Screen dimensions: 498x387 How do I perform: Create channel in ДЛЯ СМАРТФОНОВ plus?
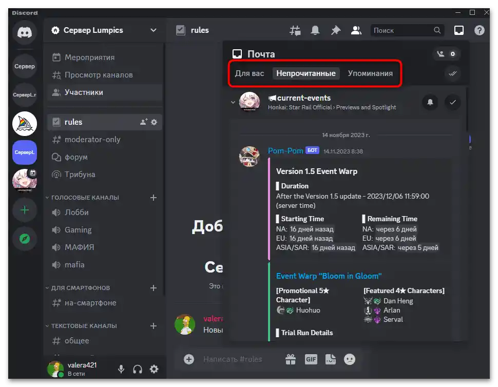tap(154, 287)
